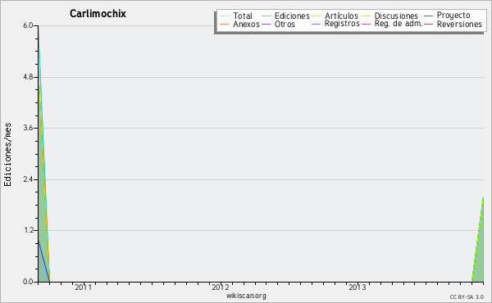This screenshot has height=303, width=492.
Task: Click the Ediciones legend label
Action: [292, 16]
